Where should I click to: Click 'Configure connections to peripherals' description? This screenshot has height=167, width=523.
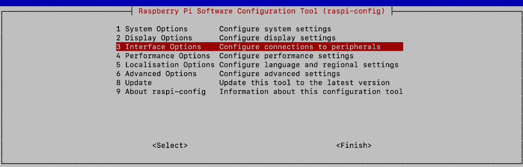(300, 47)
